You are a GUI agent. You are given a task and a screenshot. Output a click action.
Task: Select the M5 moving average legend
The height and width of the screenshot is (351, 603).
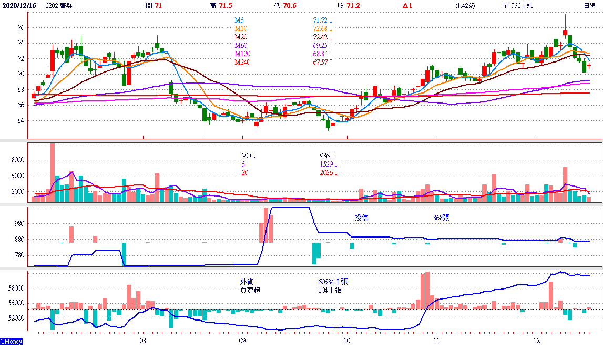[x=239, y=20]
